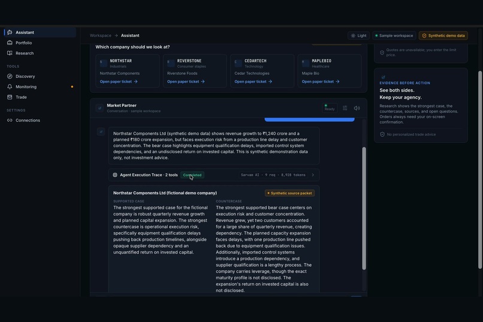
Task: Select the Discovery tool
Action: click(x=40, y=76)
